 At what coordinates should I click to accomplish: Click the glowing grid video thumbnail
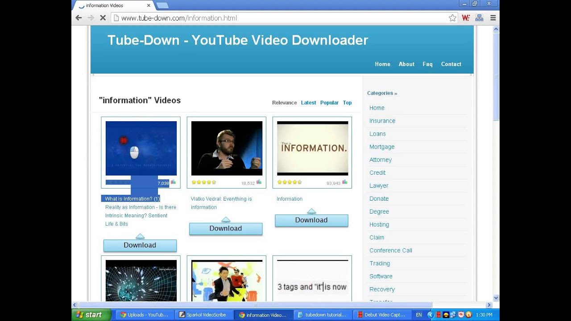(x=141, y=280)
